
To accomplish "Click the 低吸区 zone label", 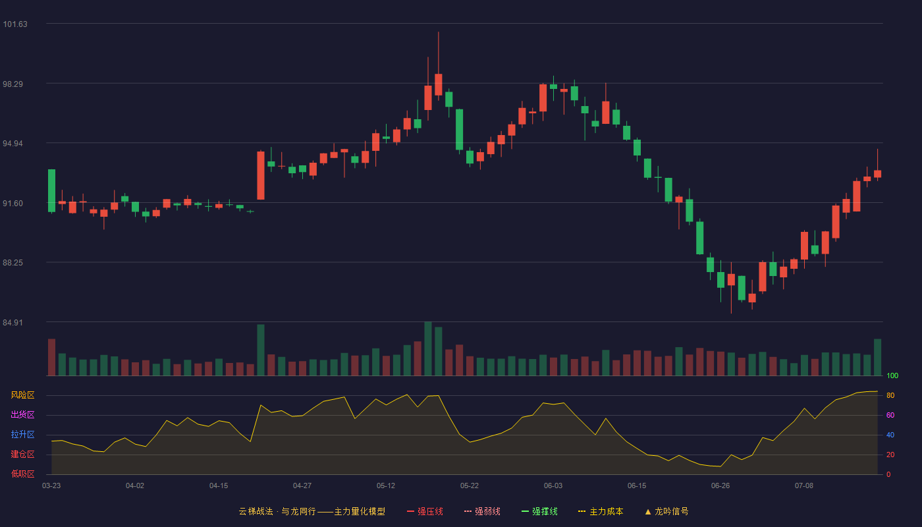I will (22, 474).
